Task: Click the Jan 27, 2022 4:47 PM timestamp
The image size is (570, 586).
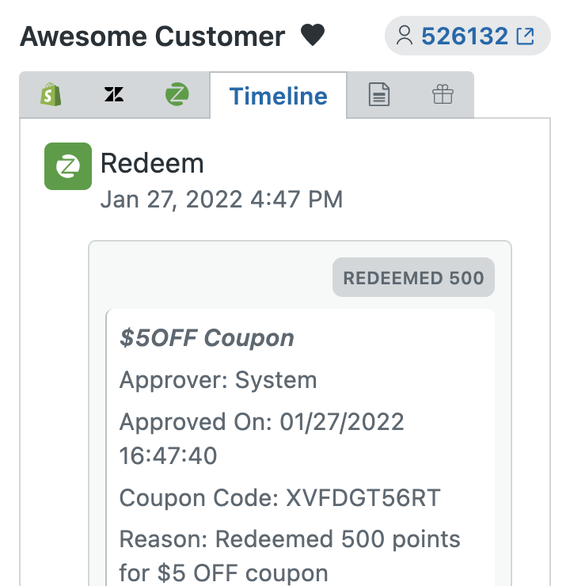Action: [x=222, y=199]
